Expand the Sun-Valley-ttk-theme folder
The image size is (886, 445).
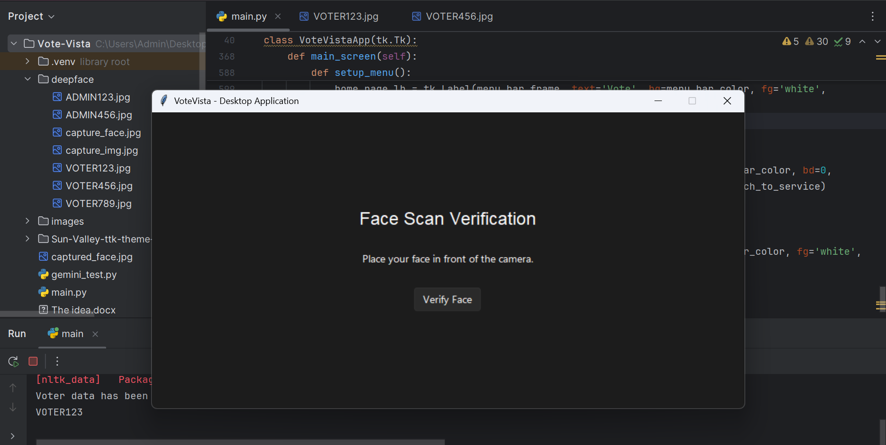pyautogui.click(x=28, y=239)
